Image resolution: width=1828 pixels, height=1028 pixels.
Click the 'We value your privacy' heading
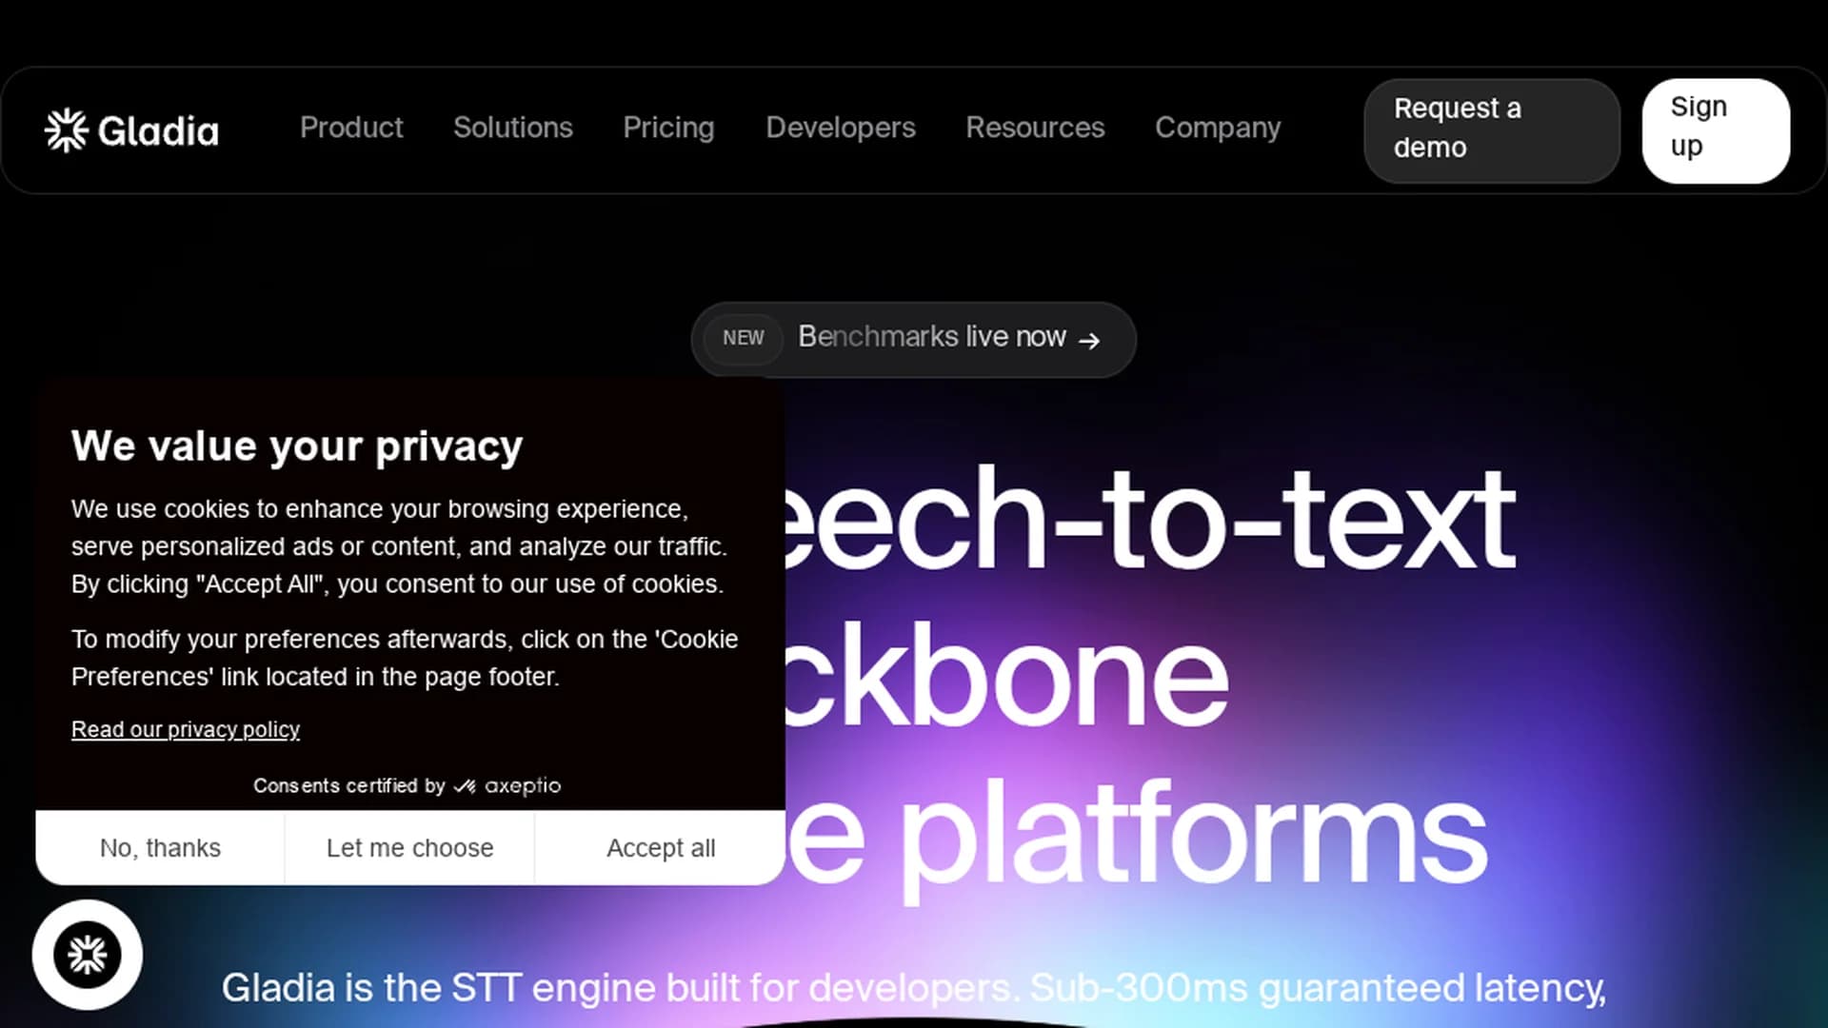click(x=297, y=446)
